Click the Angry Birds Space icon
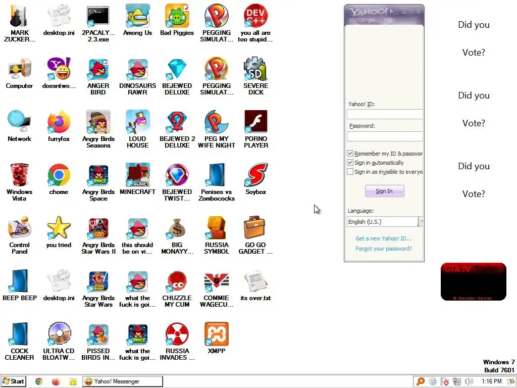Image resolution: width=517 pixels, height=388 pixels. pyautogui.click(x=98, y=182)
